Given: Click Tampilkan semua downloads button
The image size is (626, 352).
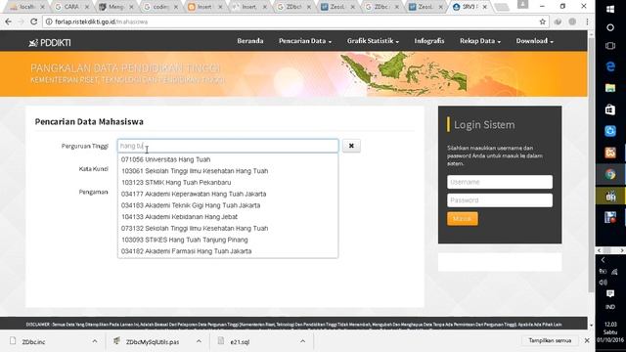Looking at the screenshot, I should pyautogui.click(x=550, y=340).
